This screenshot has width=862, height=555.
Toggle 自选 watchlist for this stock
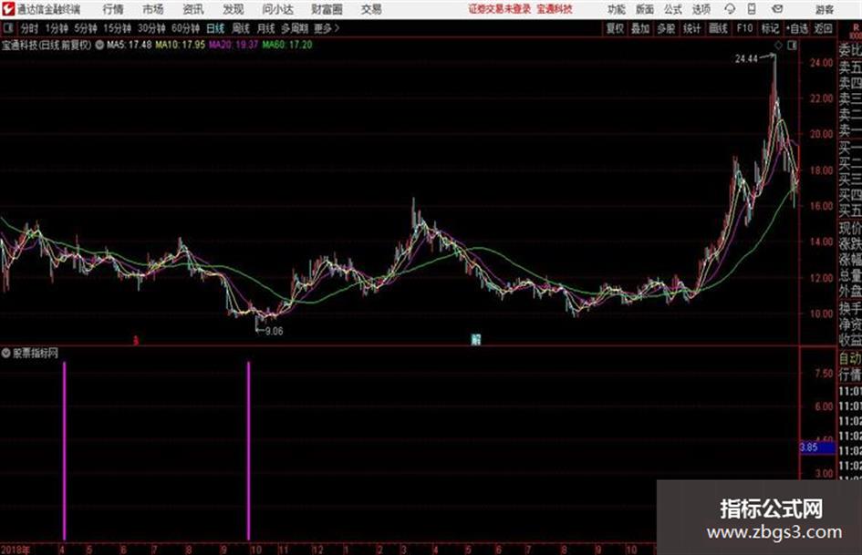(797, 28)
